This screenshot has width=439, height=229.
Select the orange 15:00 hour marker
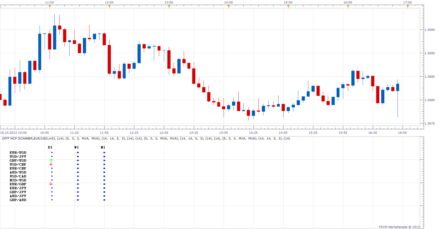pos(288,7)
